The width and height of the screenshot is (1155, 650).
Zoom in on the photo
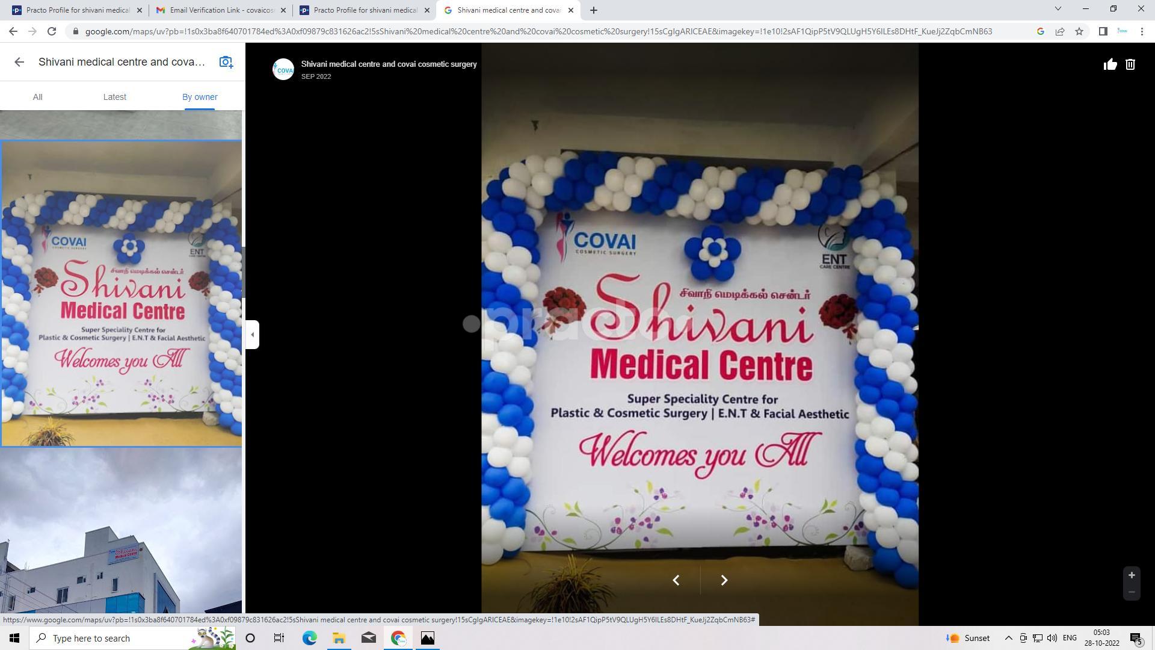pos(1132,575)
